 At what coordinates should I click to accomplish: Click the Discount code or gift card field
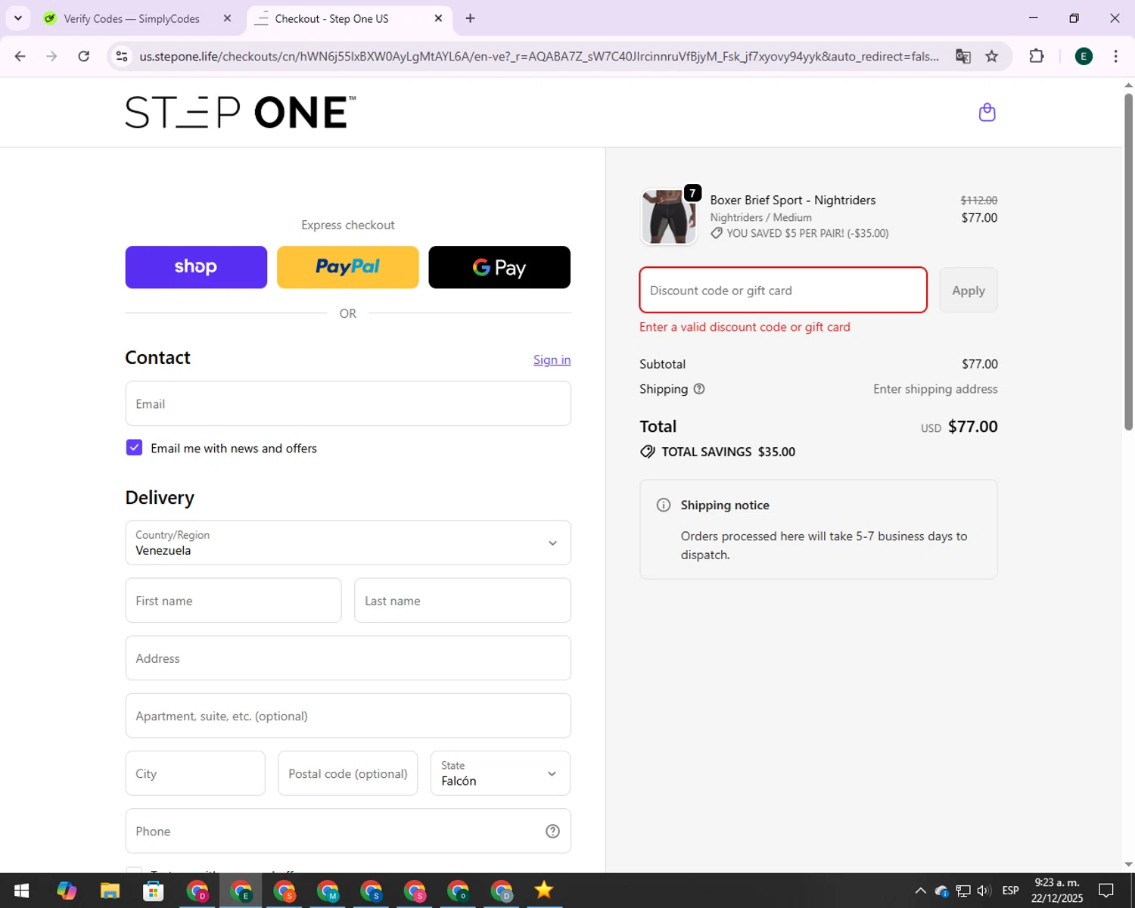click(x=783, y=291)
